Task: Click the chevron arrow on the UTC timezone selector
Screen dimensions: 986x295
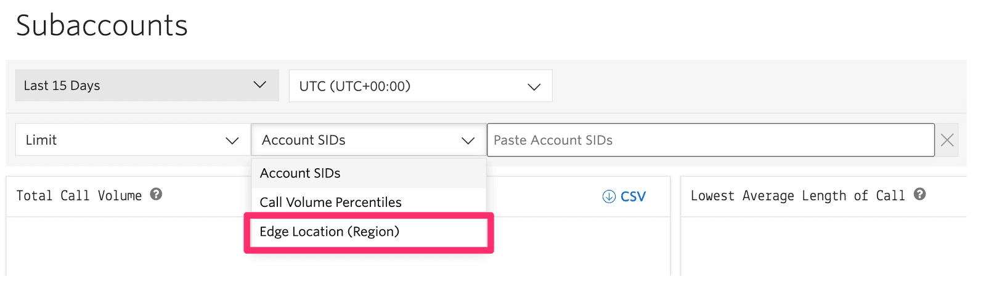Action: (x=534, y=86)
